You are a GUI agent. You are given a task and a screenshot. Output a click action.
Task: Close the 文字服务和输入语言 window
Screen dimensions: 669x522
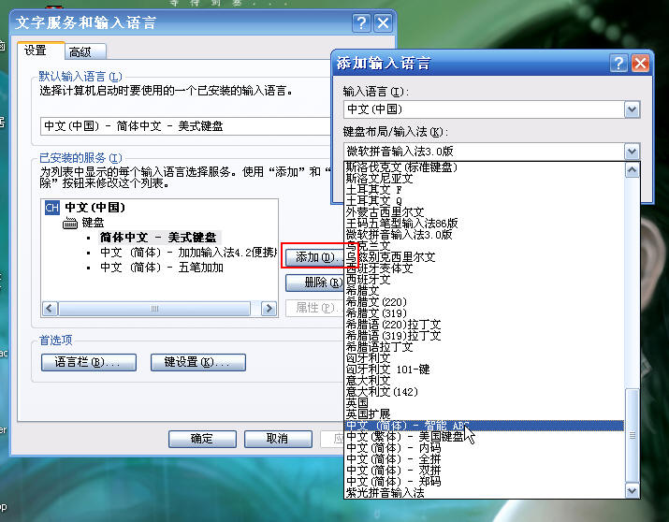(x=383, y=22)
